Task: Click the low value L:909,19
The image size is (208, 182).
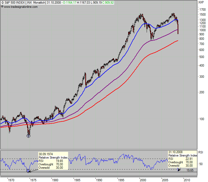Action: 96,3
